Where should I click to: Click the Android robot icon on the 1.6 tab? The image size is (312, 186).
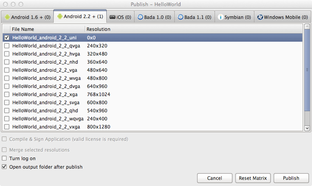7,17
